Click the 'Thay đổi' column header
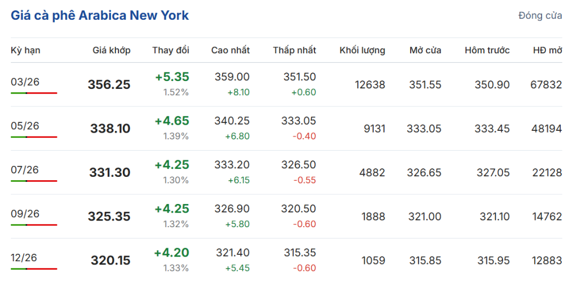580x281 pixels. pos(170,50)
